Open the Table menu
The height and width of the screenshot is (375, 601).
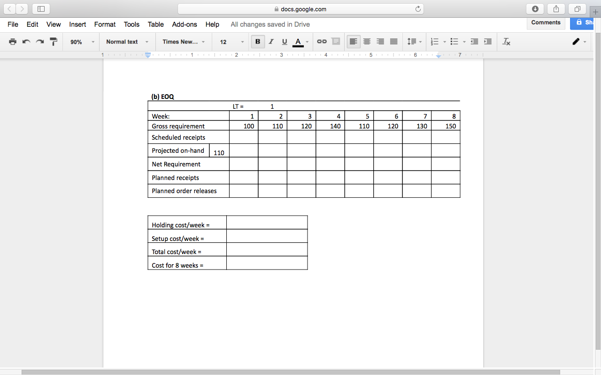[x=155, y=24]
